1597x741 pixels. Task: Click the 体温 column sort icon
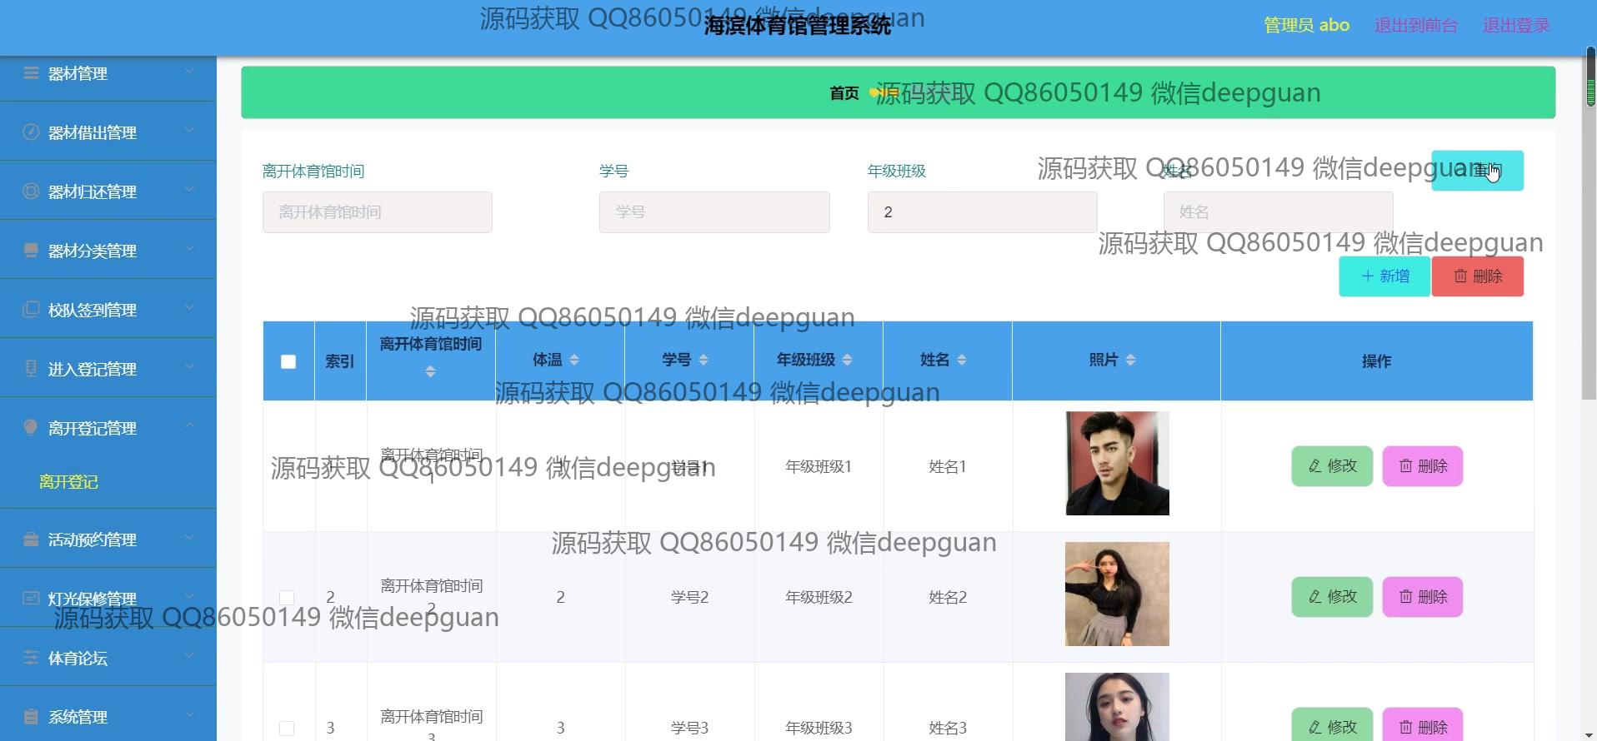pyautogui.click(x=574, y=360)
